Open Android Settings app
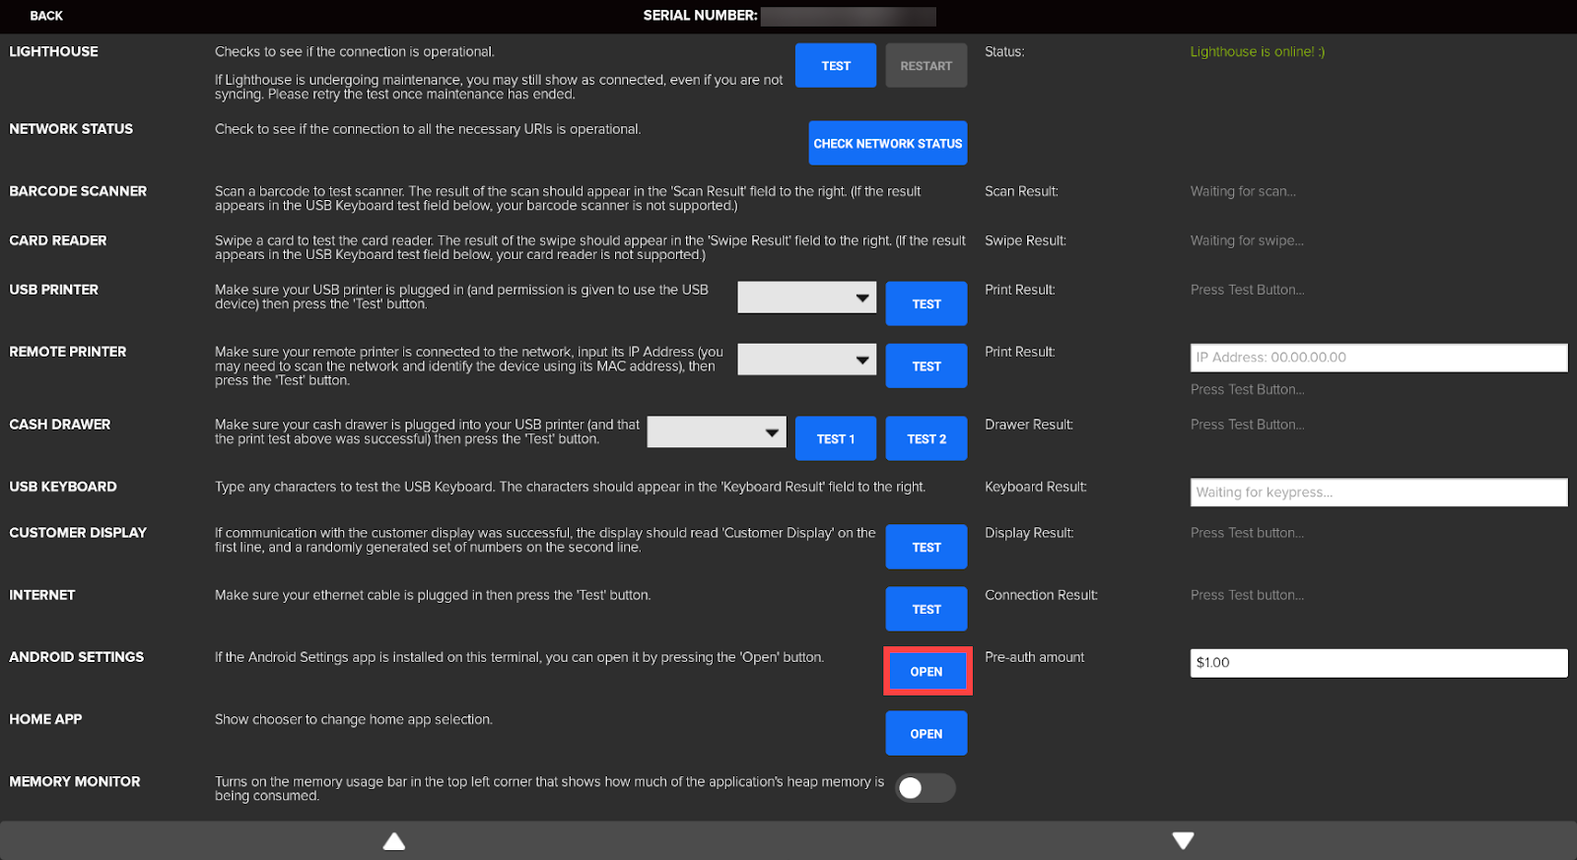This screenshot has width=1577, height=860. pyautogui.click(x=926, y=672)
